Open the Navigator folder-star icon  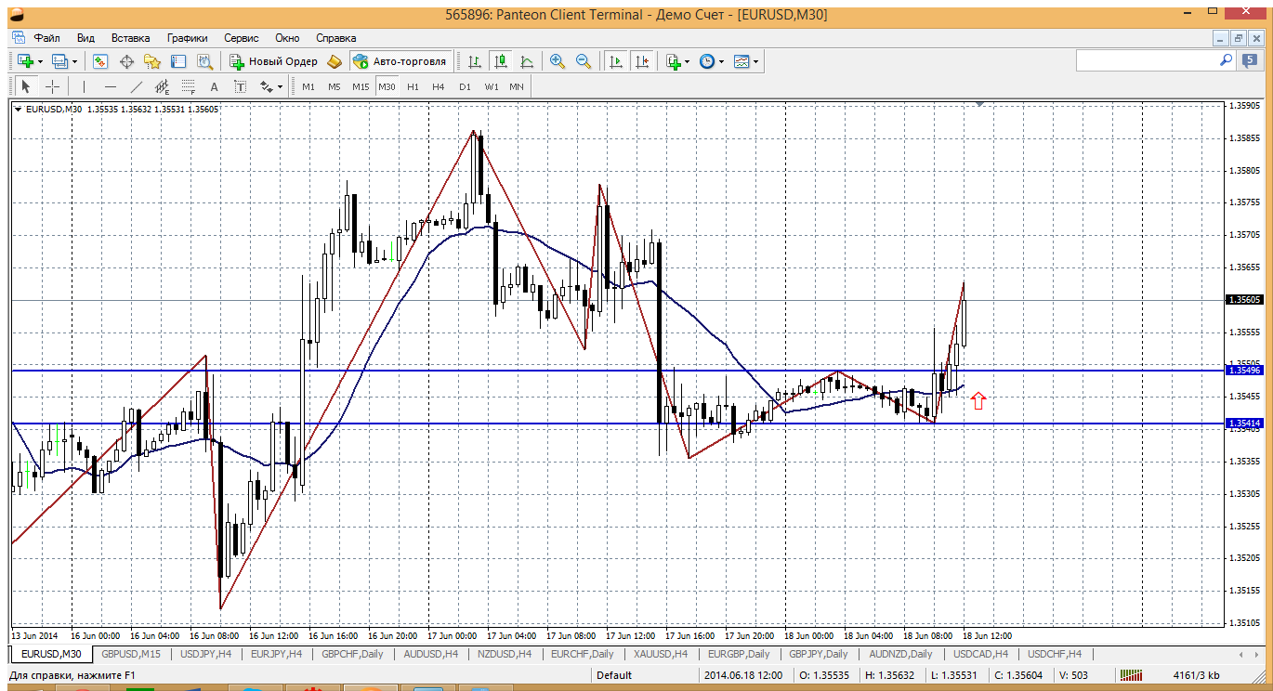(x=152, y=61)
